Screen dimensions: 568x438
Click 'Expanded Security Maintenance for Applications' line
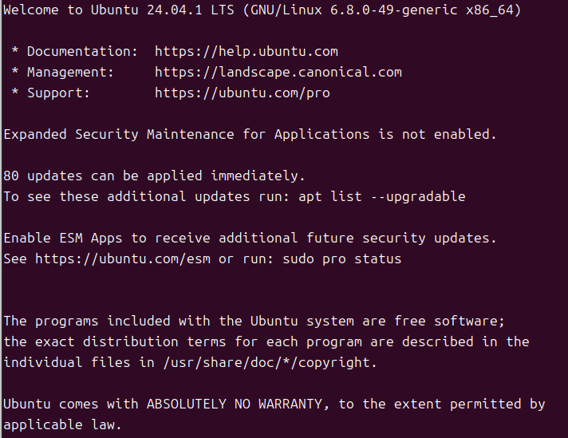(x=250, y=134)
